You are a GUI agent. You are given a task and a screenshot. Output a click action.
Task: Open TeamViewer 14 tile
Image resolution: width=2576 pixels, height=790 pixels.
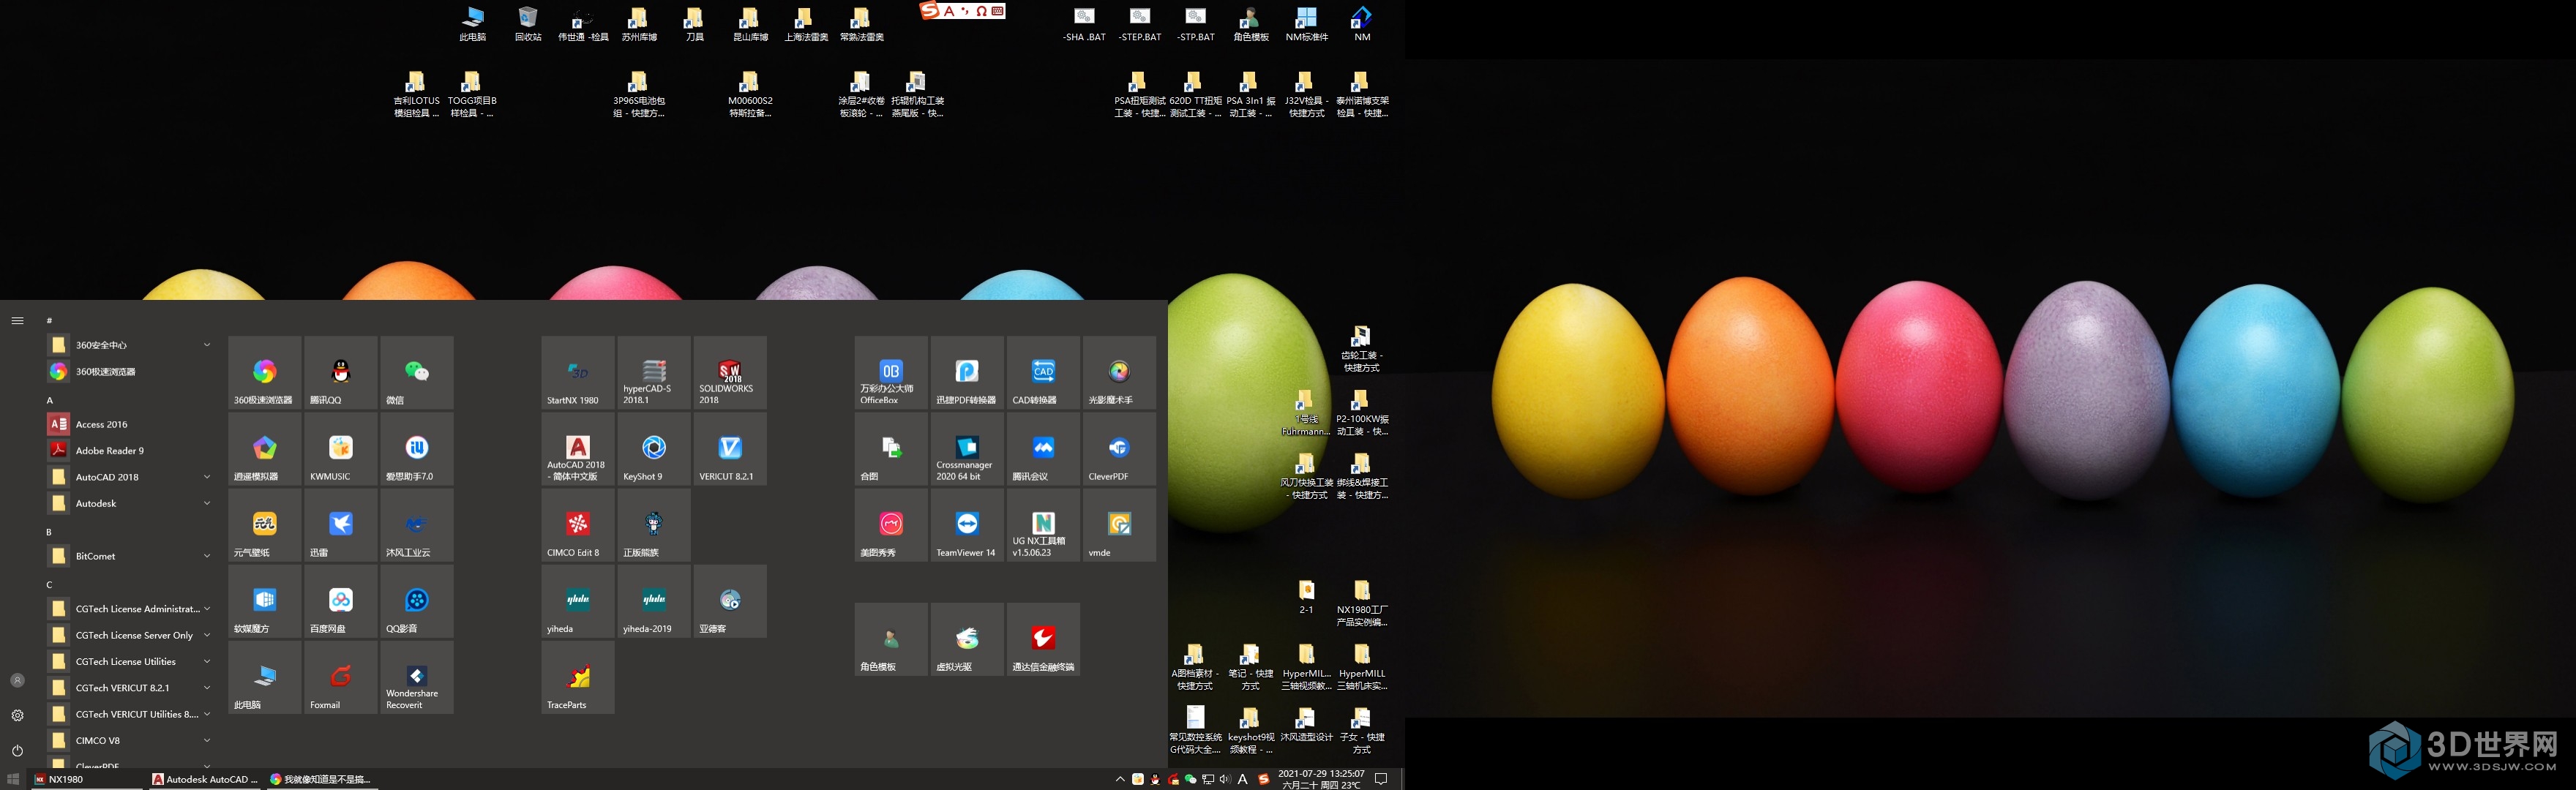967,524
